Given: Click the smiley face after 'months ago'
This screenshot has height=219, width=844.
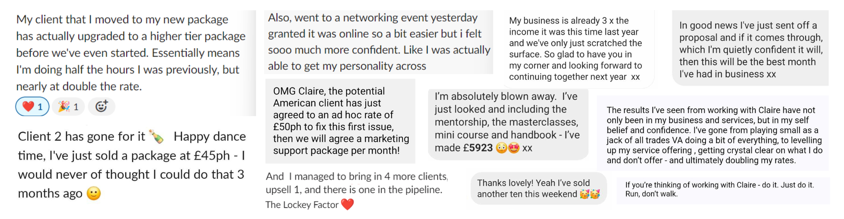Looking at the screenshot, I should point(94,193).
